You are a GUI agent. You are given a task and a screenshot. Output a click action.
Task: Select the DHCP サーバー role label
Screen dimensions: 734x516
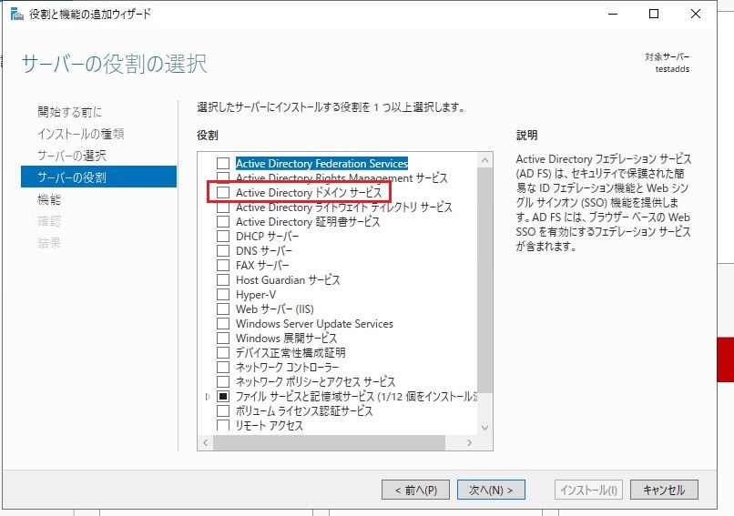pyautogui.click(x=268, y=237)
